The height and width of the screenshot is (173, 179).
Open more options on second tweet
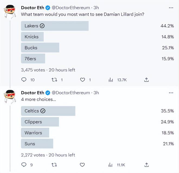click(x=171, y=93)
